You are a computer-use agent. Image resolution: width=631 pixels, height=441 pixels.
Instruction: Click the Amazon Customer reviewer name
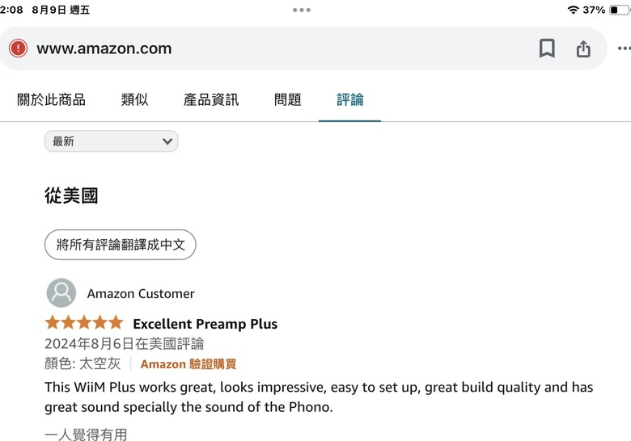pos(141,294)
